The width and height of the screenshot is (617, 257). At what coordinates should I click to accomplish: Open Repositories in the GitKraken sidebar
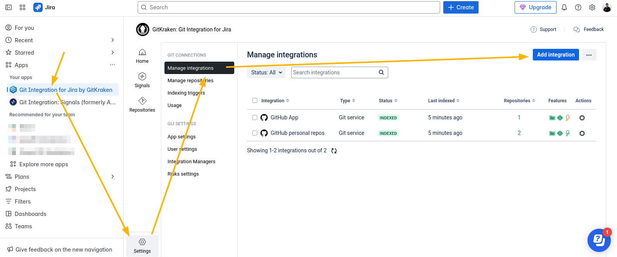(142, 105)
